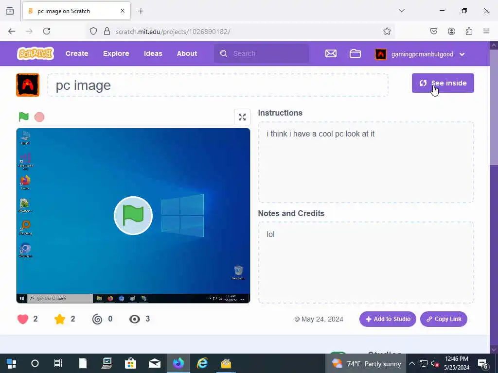Viewport: 498px width, 373px height.
Task: Click the Firefox taskbar icon
Action: [x=178, y=363]
